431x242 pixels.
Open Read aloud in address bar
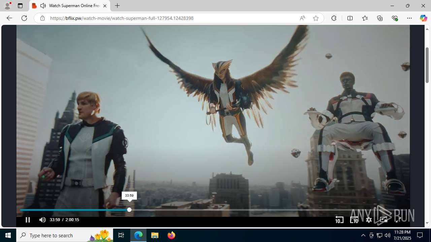302,18
